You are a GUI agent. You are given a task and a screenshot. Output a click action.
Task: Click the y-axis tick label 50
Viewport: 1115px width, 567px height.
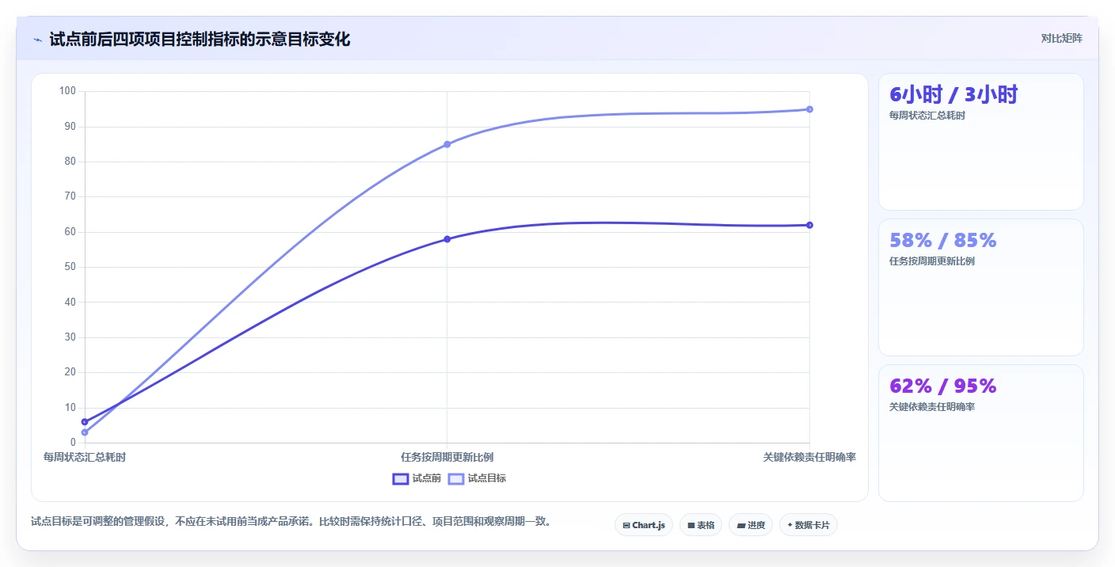point(70,267)
